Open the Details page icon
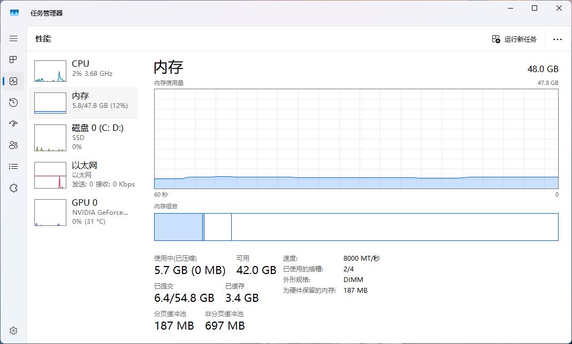 13,167
